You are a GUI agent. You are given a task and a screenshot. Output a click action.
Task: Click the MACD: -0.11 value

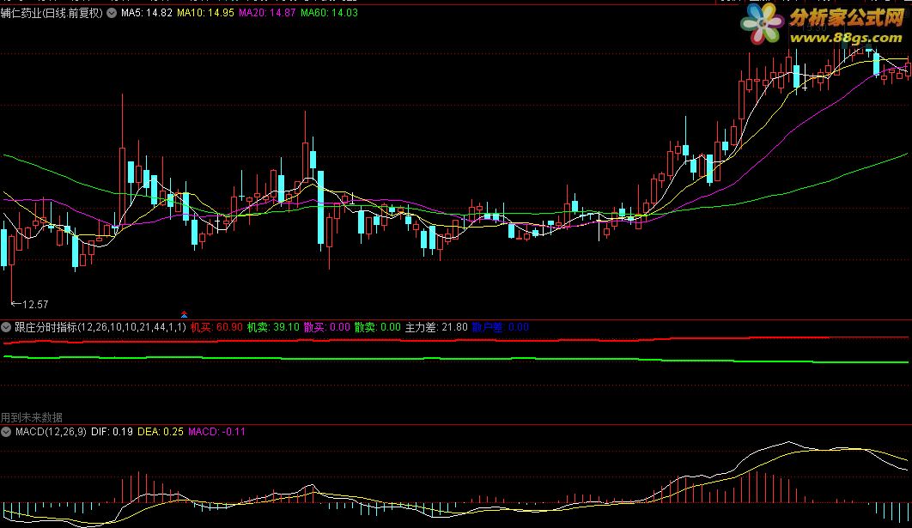point(216,432)
